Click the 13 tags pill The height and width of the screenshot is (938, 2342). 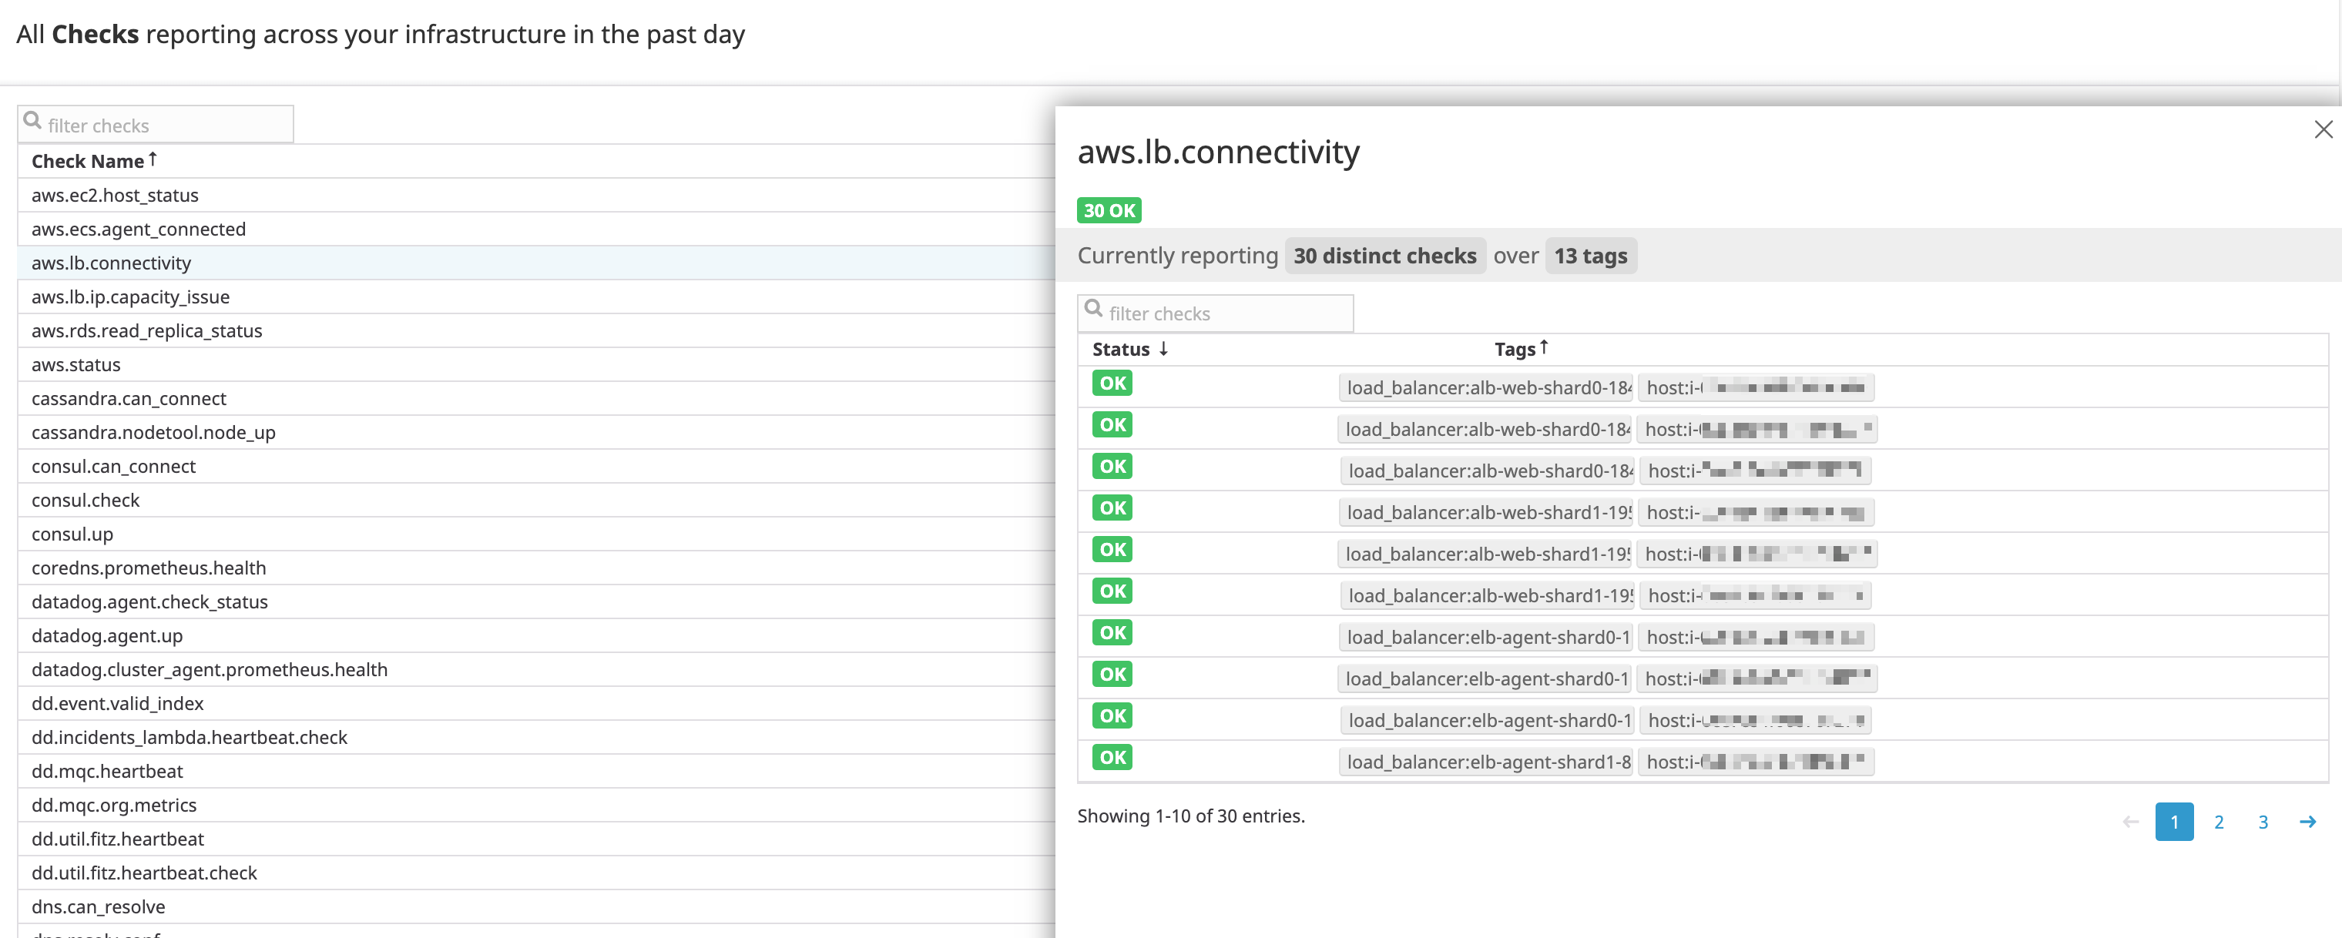[1590, 256]
